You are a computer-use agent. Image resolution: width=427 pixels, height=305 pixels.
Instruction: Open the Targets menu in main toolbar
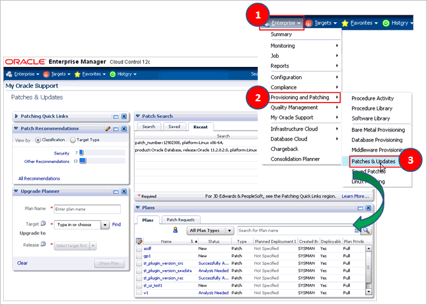tap(57, 74)
